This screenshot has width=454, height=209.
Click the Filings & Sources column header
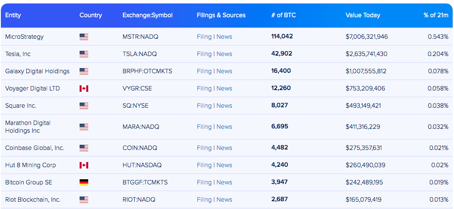click(221, 16)
